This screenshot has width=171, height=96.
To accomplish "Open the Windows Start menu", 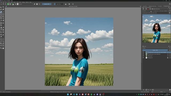I will point(68,94).
